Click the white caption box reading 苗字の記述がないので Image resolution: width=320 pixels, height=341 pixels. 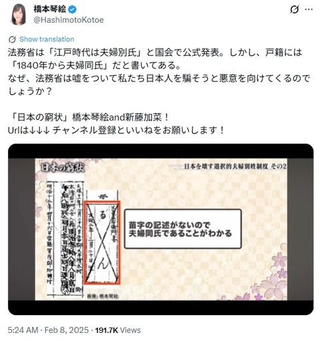point(183,228)
